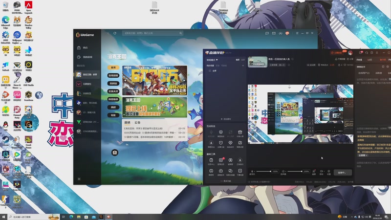Open 任务中心 in the 基础工具 section
Viewport: 391px width, 220px height.
(211, 161)
